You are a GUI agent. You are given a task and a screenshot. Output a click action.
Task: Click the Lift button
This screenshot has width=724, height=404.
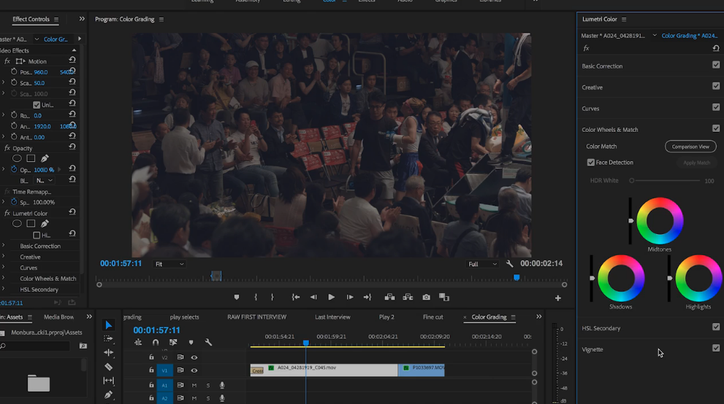point(389,297)
